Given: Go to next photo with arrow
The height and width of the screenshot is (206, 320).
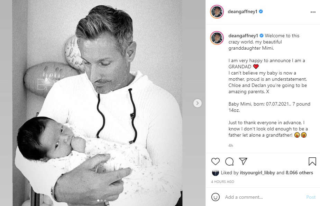Looking at the screenshot, I should coord(197,103).
